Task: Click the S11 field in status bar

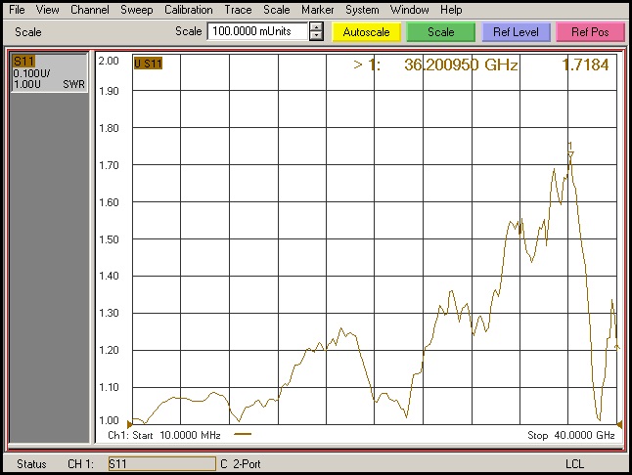Action: click(160, 463)
